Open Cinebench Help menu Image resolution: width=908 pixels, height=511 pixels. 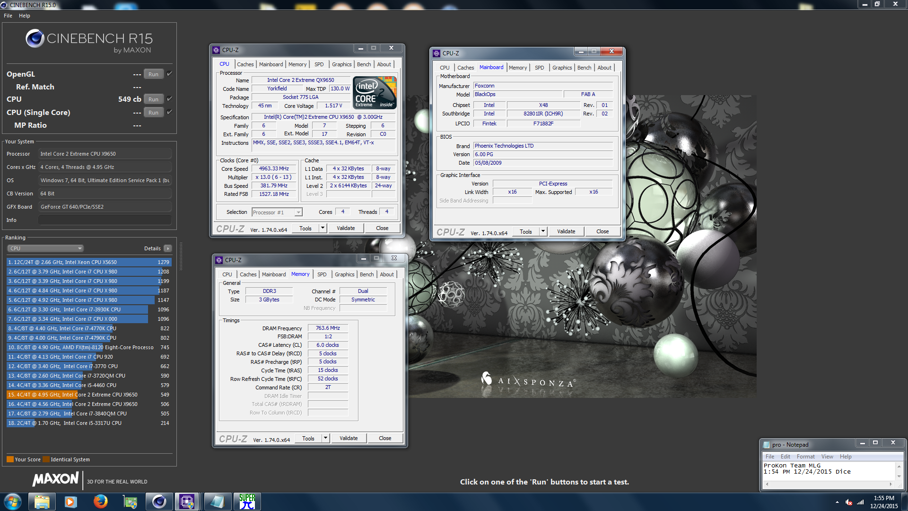(x=25, y=16)
